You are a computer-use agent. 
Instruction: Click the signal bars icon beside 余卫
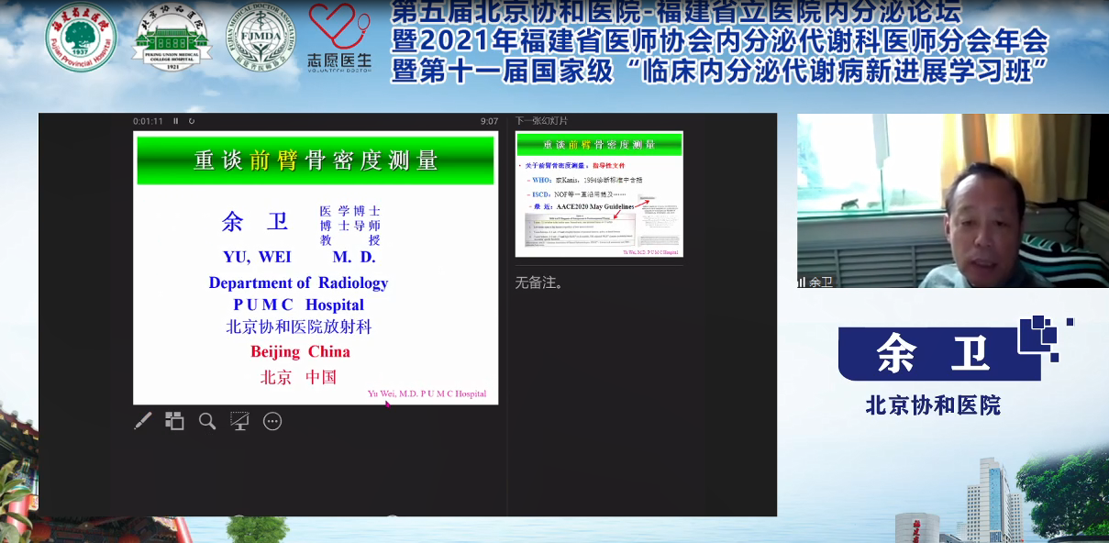coord(802,283)
